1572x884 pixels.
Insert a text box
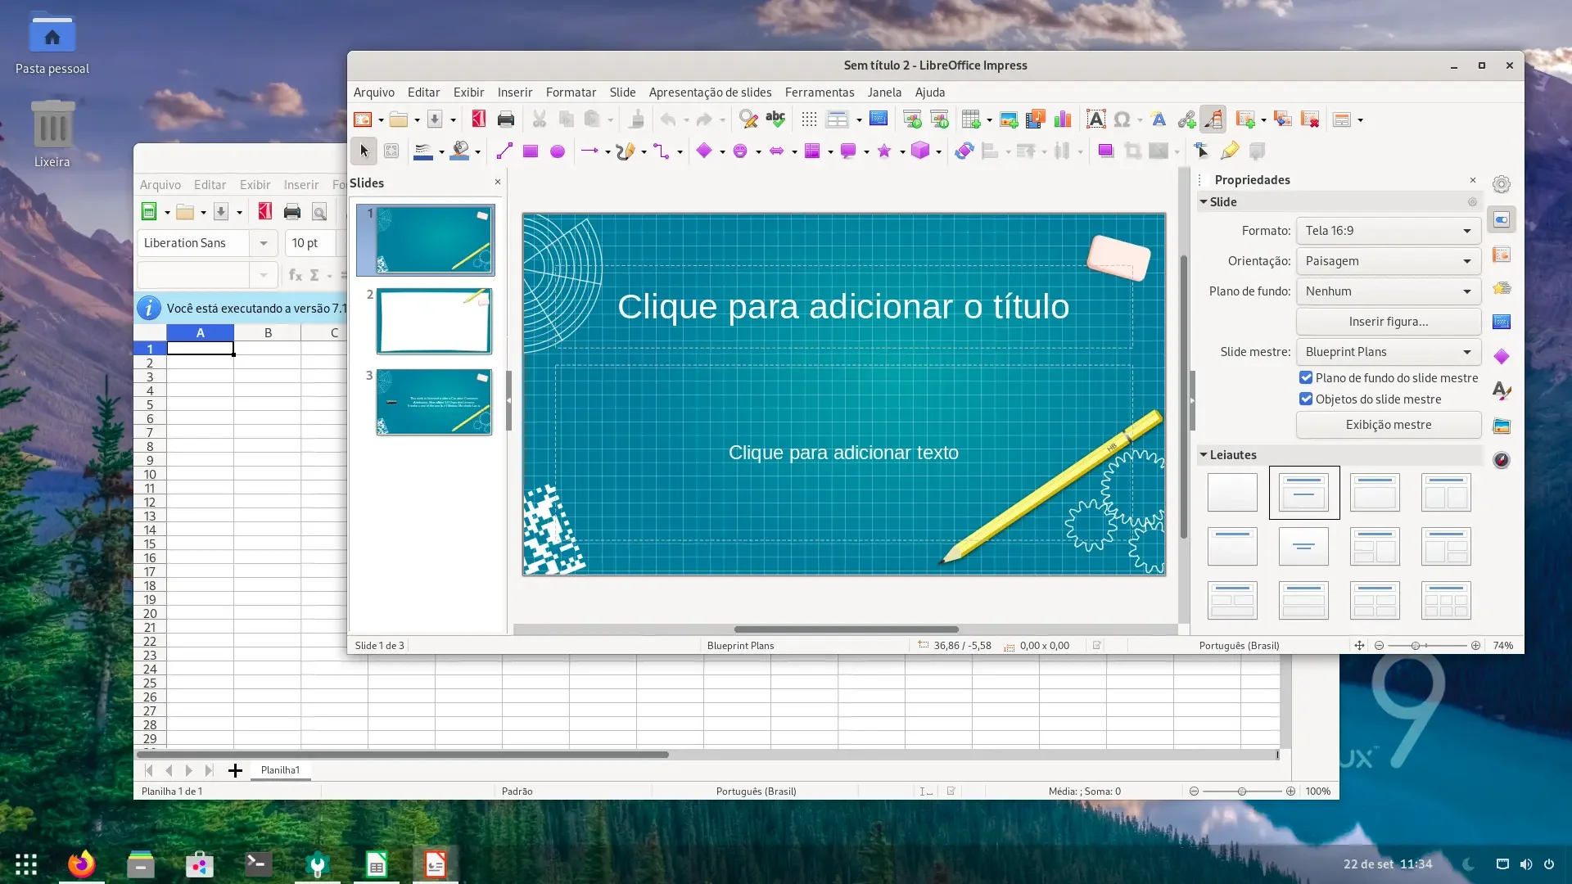(x=1095, y=120)
